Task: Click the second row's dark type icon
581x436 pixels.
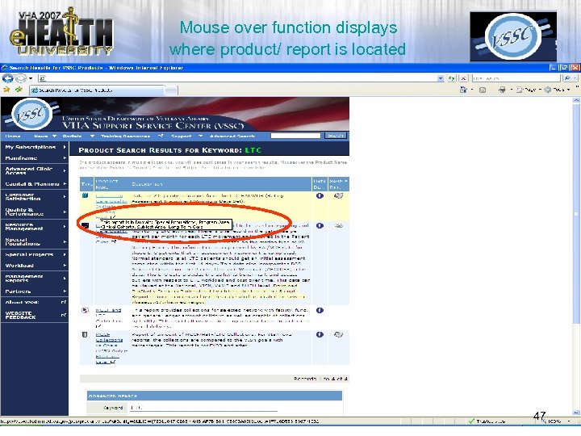Action: click(86, 225)
